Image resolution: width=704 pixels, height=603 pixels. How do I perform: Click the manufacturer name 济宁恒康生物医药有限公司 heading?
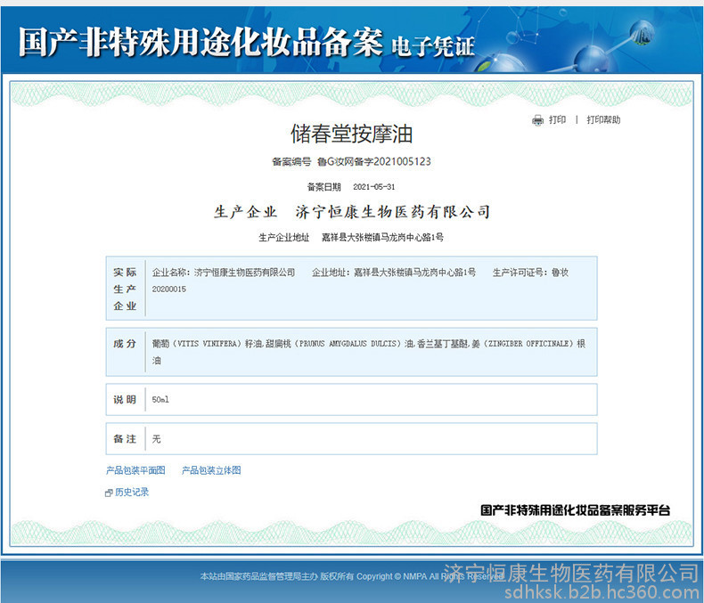coord(392,212)
